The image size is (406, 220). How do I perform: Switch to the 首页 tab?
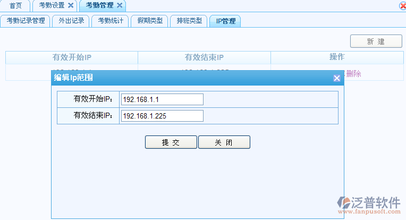coord(16,5)
